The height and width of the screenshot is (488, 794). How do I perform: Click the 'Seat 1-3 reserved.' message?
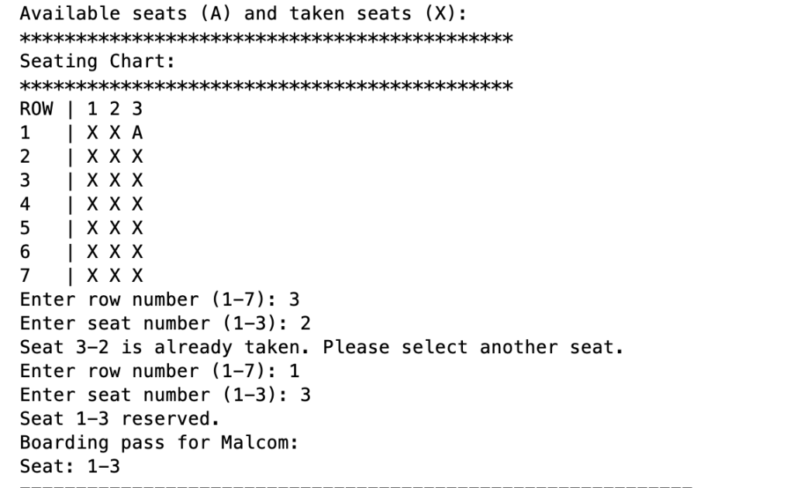click(120, 419)
